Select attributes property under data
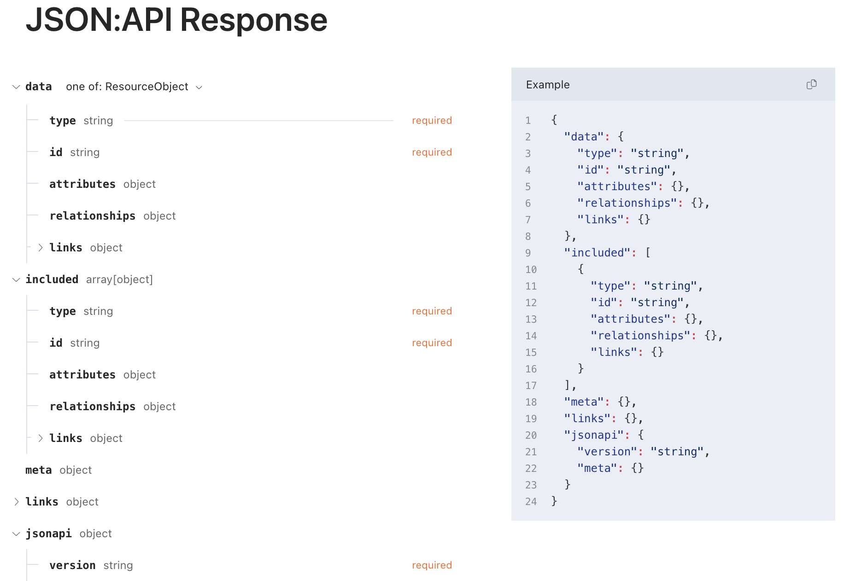This screenshot has height=581, width=844. click(82, 184)
